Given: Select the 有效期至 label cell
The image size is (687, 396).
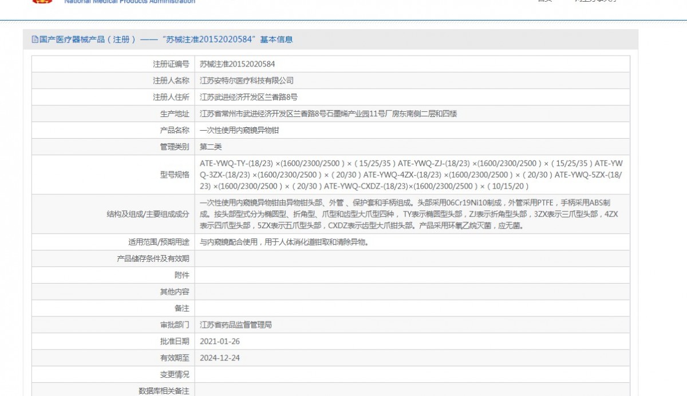Looking at the screenshot, I should pos(174,358).
